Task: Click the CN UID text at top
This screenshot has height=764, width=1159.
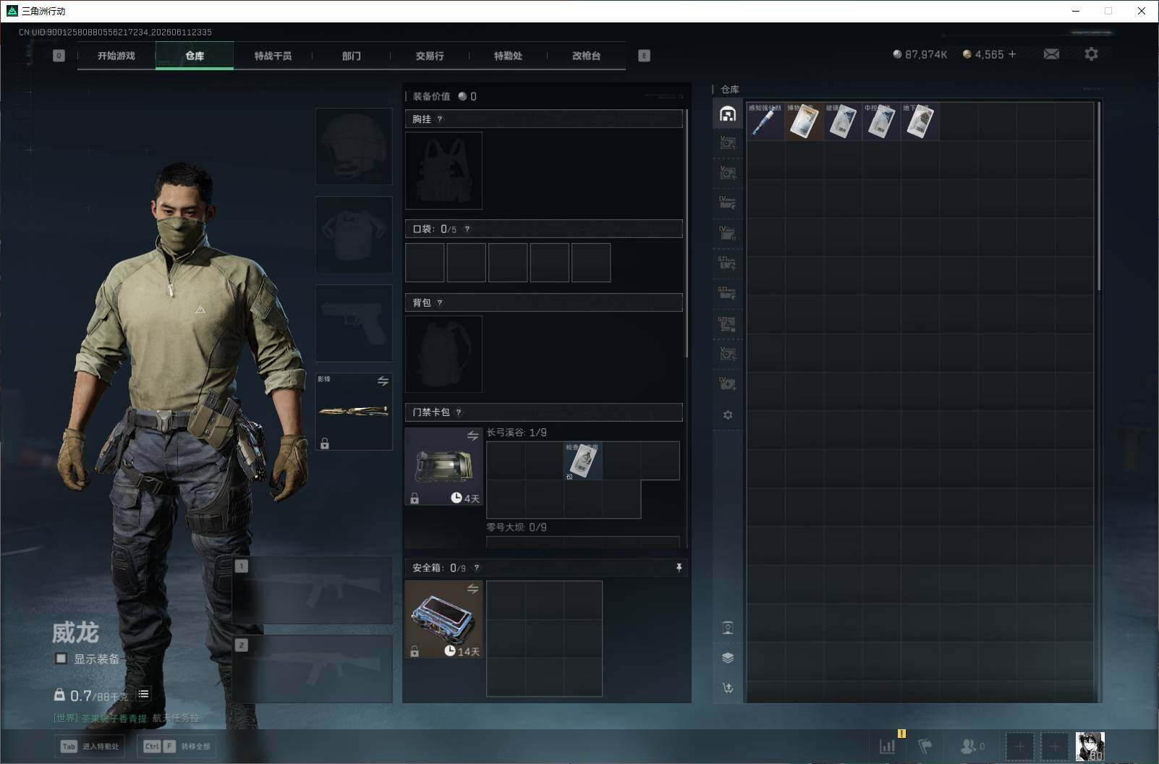Action: [115, 33]
